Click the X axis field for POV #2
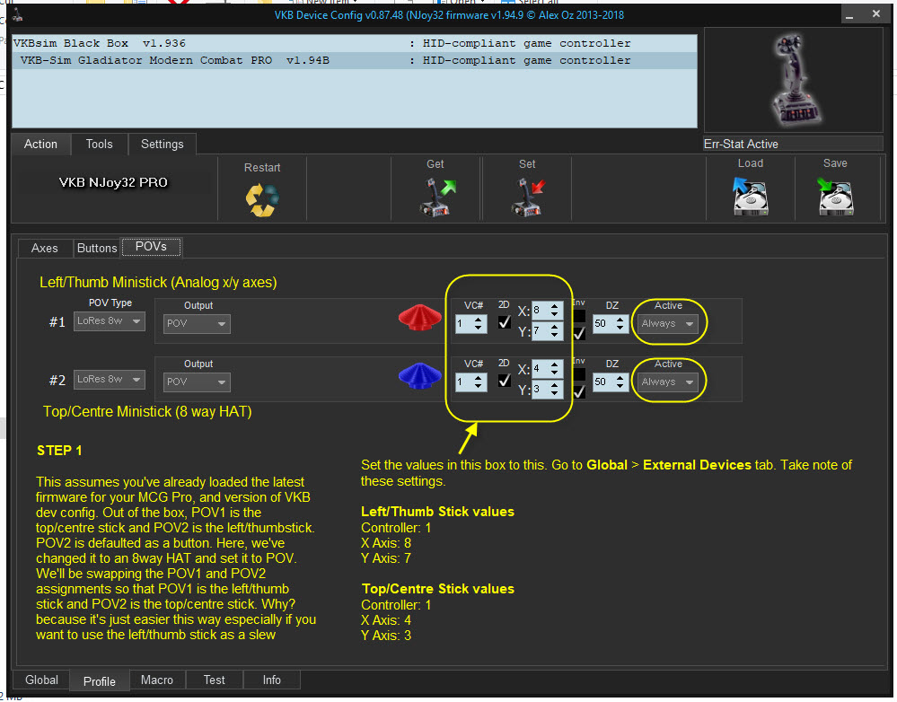The image size is (897, 702). 543,368
